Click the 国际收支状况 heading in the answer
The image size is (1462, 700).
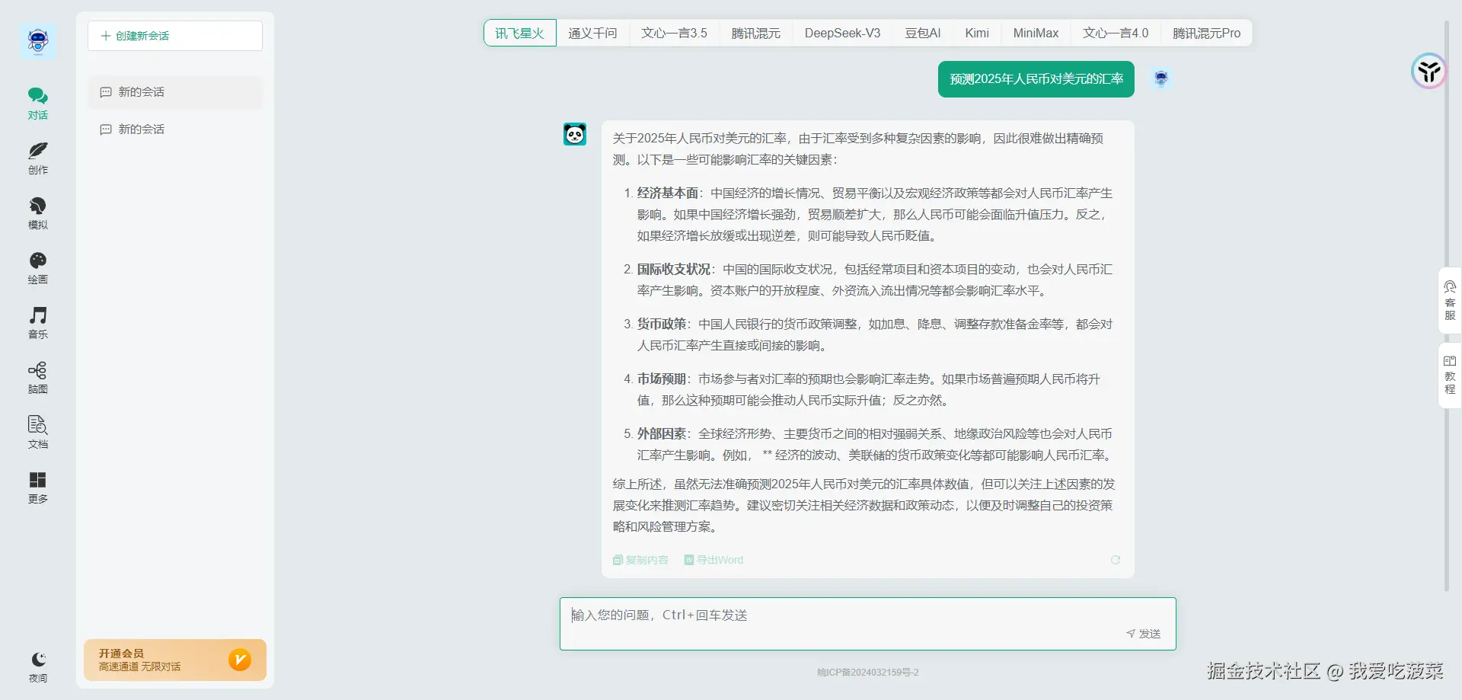pos(674,270)
